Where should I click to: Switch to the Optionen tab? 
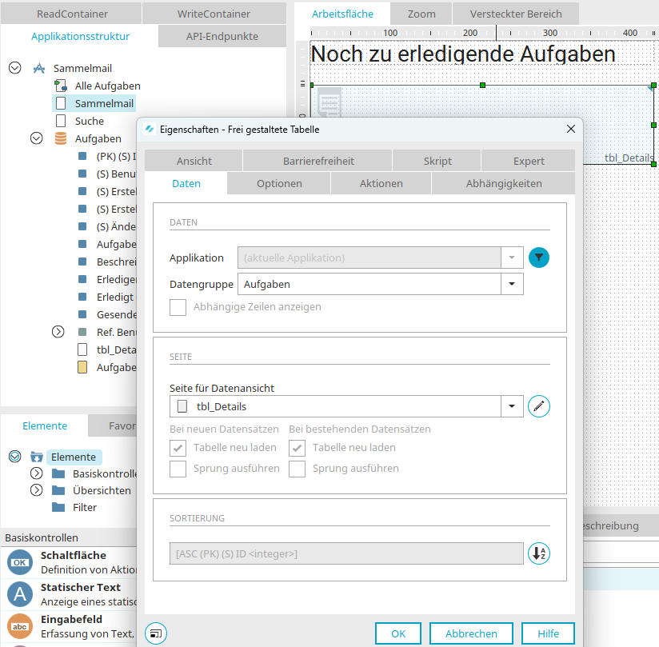(279, 183)
